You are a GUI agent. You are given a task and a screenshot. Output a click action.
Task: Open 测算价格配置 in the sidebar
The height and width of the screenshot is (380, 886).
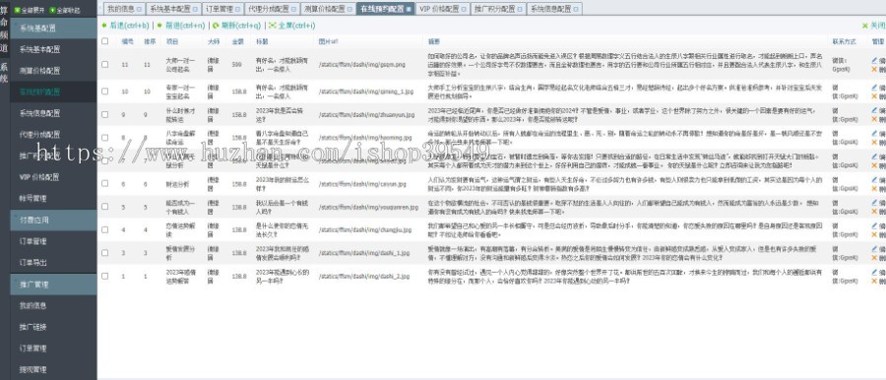[x=39, y=71]
